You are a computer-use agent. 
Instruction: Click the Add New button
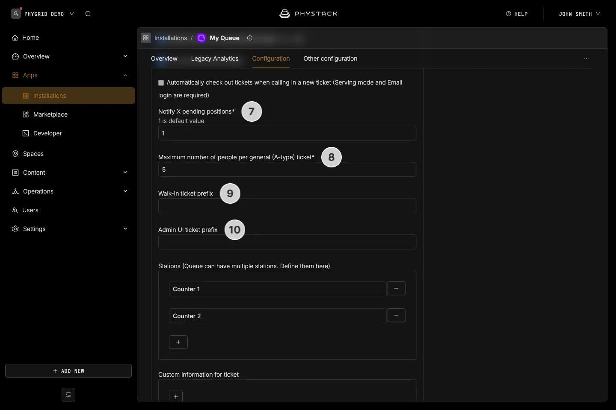68,371
